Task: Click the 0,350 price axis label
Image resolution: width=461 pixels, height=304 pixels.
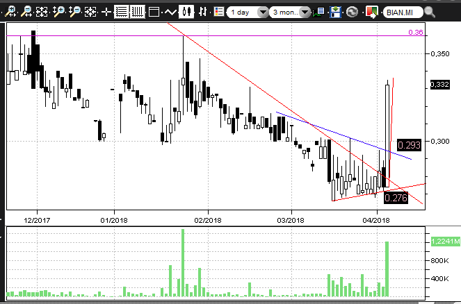Action: [x=440, y=53]
